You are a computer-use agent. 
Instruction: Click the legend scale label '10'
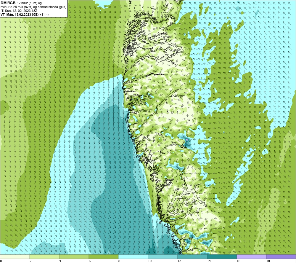[150, 261]
